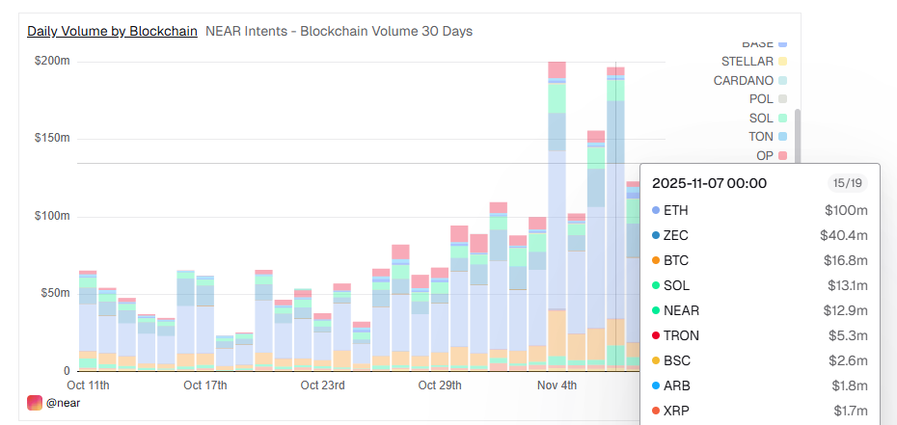Click the ZEC dot in tooltip
The image size is (897, 425).
click(657, 235)
